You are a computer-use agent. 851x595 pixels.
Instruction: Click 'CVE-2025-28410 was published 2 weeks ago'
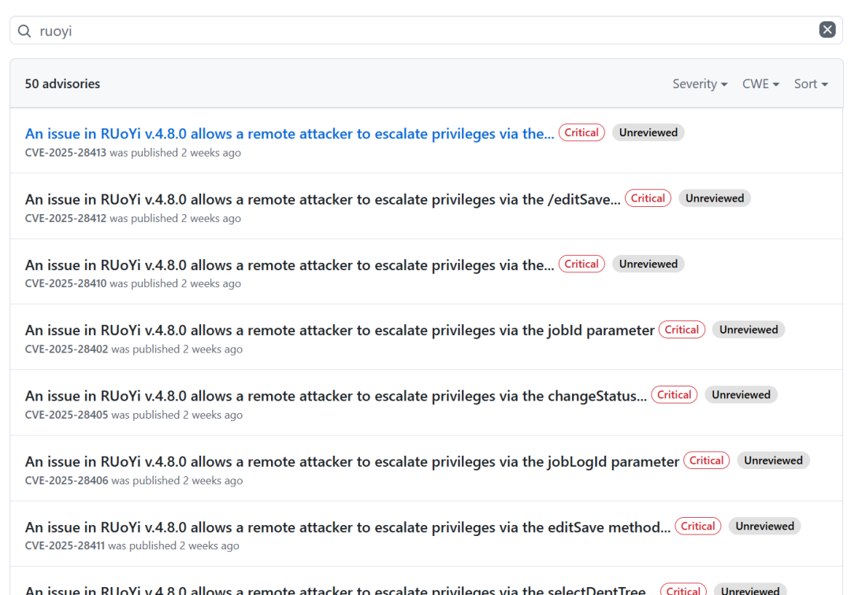click(x=133, y=283)
